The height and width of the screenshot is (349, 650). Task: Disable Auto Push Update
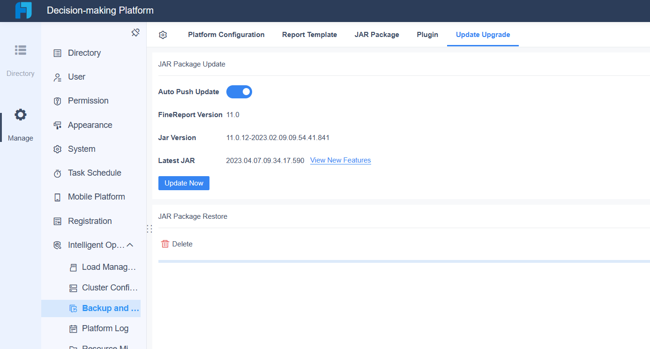coord(239,91)
